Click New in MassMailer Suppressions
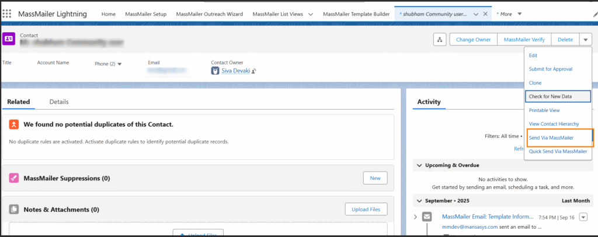 (x=375, y=178)
